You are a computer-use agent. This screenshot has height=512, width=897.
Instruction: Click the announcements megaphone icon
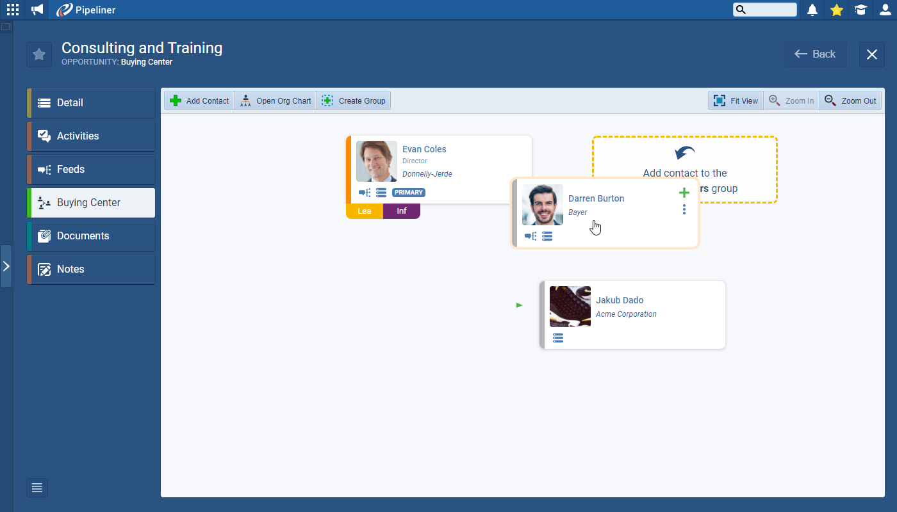(x=37, y=10)
